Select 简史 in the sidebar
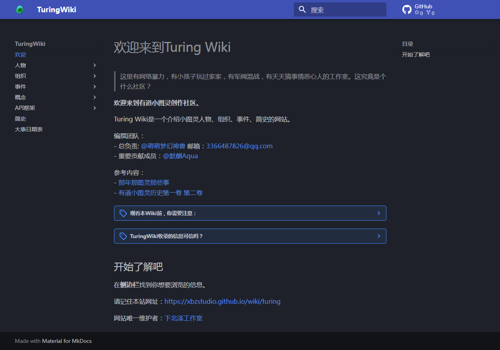 (x=21, y=119)
